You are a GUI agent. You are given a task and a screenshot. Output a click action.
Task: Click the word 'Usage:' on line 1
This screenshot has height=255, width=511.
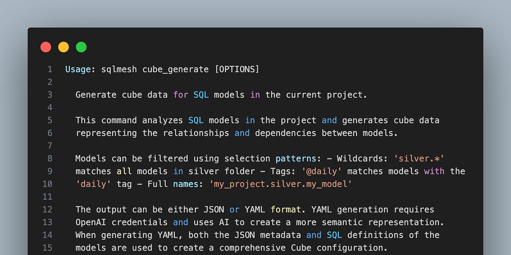tap(80, 69)
